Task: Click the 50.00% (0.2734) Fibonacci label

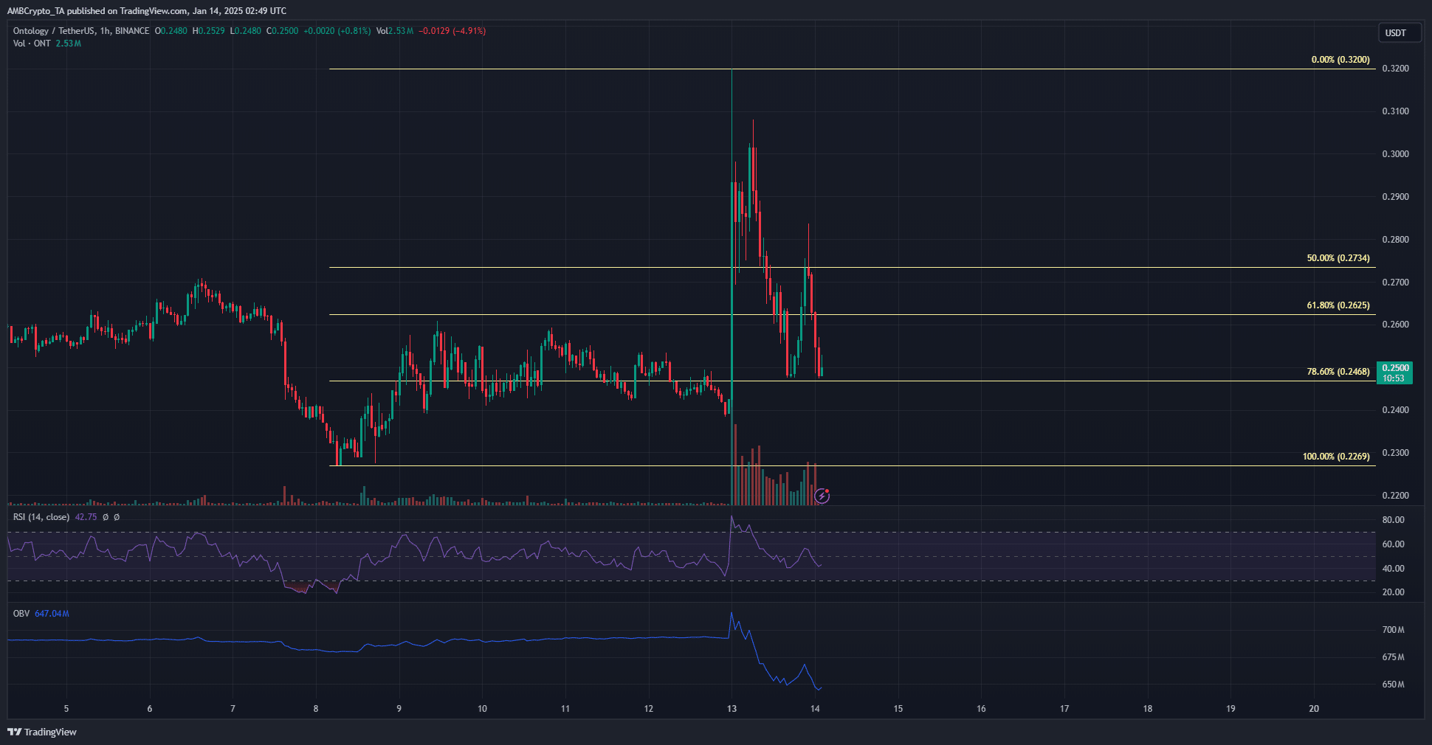Action: click(x=1338, y=258)
